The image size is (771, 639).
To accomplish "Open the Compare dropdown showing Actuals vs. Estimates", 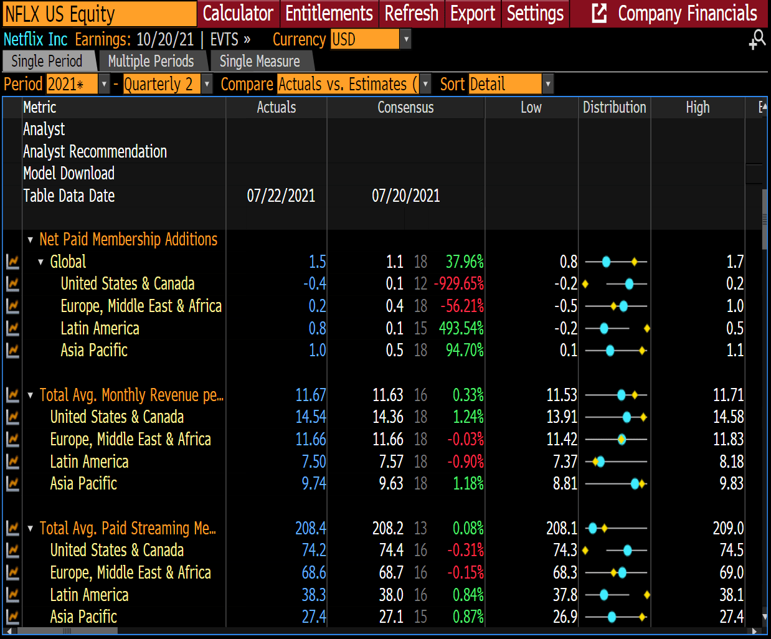I will (x=425, y=83).
